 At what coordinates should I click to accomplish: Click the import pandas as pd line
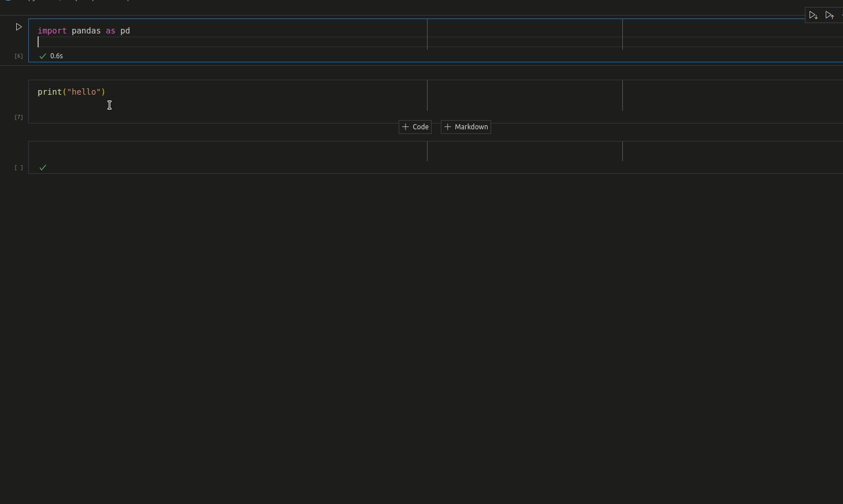(84, 31)
